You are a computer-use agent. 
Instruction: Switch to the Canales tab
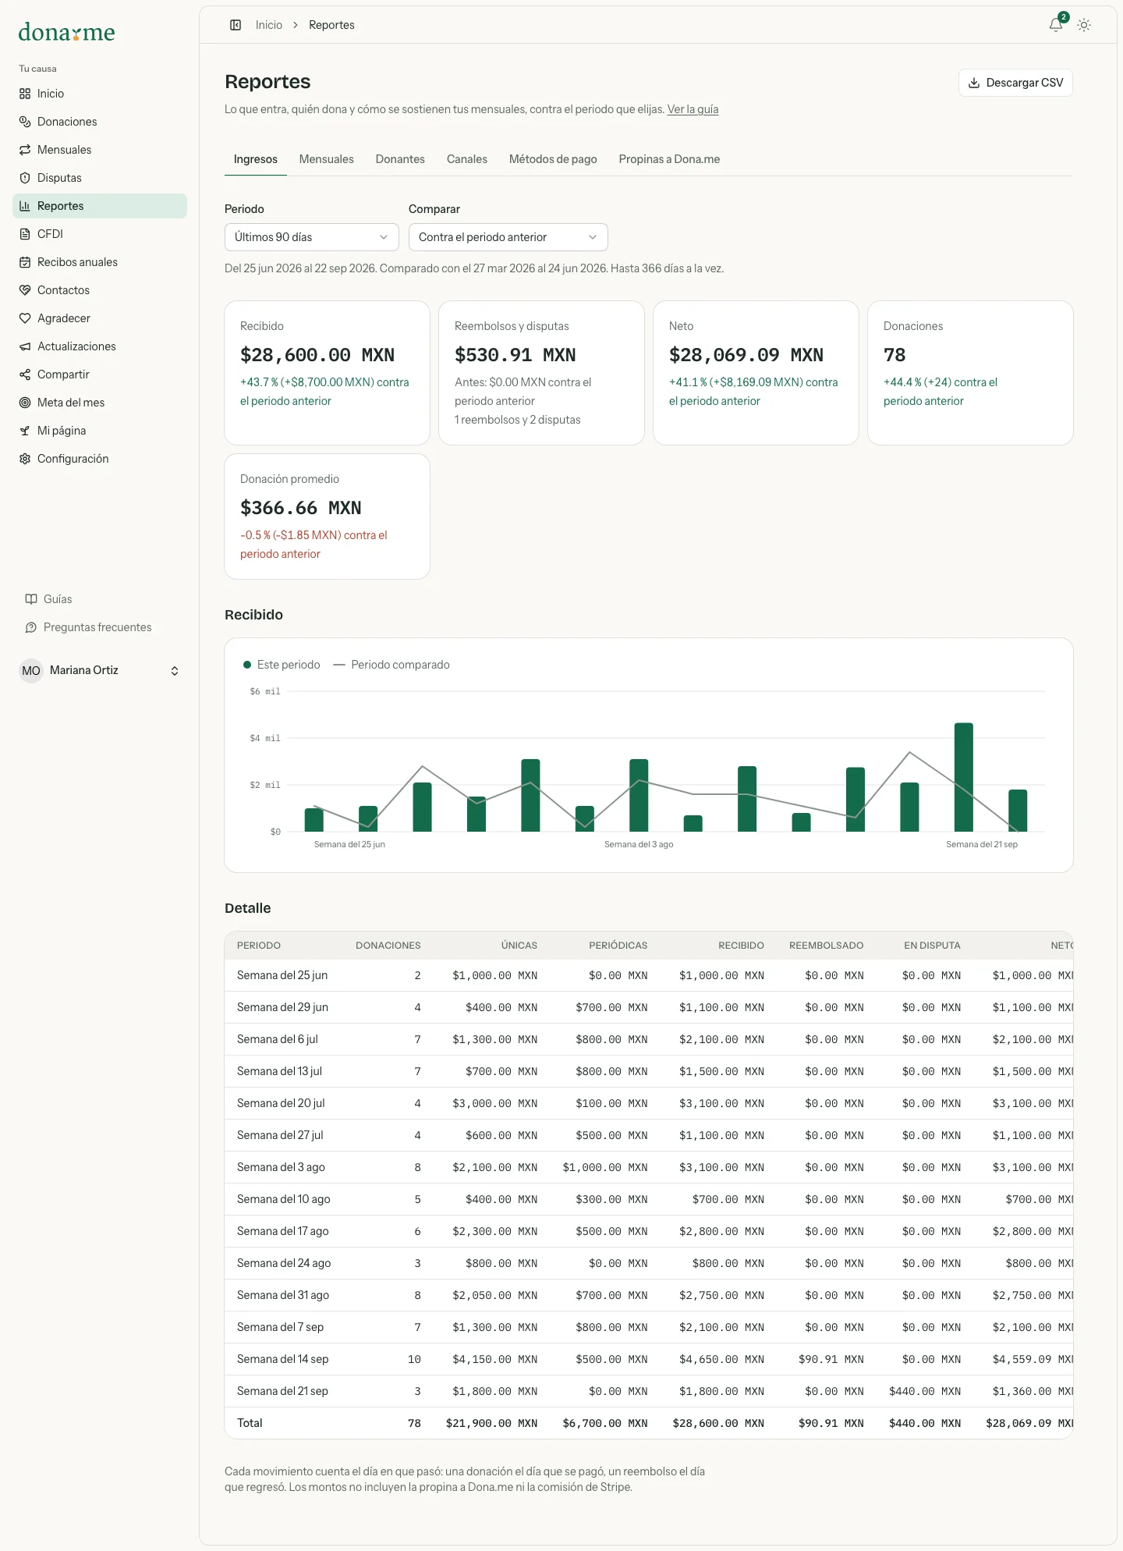467,159
